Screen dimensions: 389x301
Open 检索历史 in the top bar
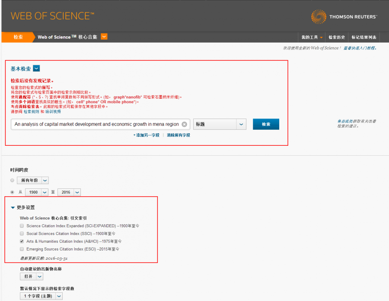[x=337, y=37]
